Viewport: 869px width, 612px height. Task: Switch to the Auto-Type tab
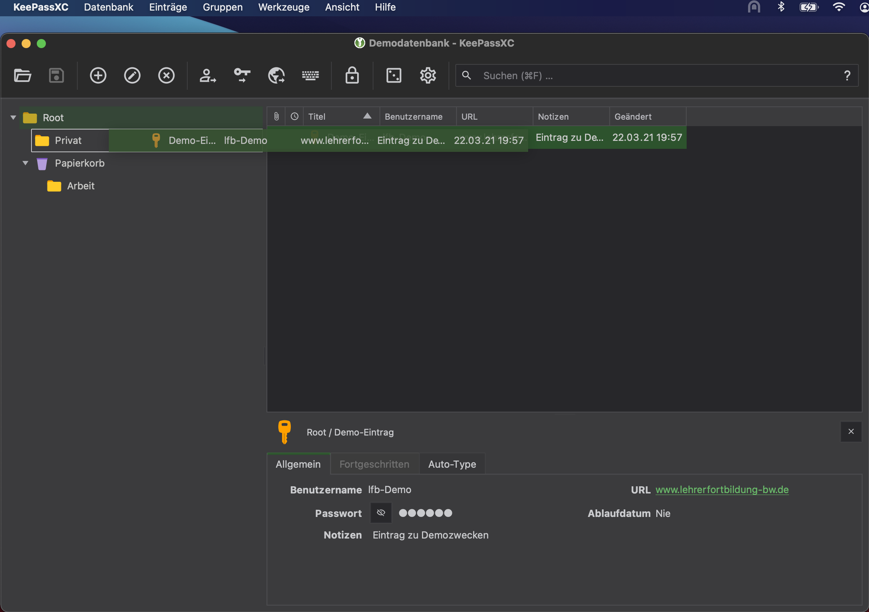coord(452,464)
